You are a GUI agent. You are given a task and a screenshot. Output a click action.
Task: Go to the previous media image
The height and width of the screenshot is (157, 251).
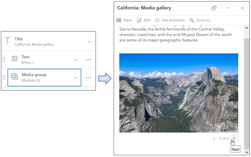(214, 139)
